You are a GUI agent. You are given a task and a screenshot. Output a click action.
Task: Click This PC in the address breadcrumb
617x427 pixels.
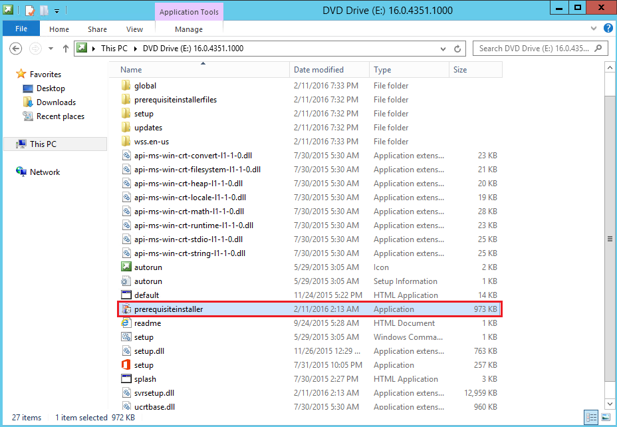point(114,49)
